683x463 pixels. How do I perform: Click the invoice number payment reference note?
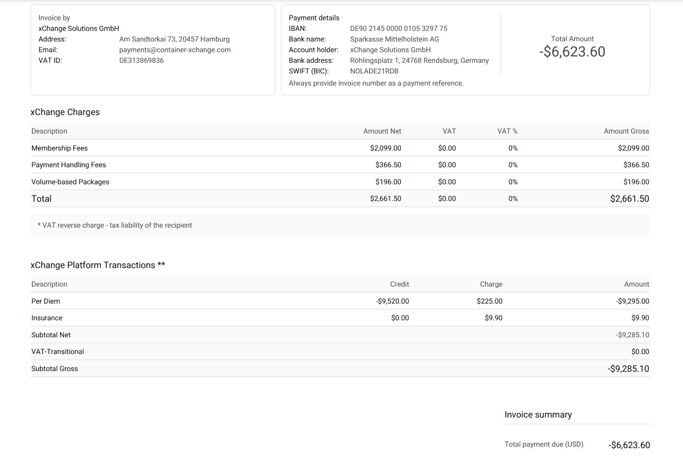(376, 83)
